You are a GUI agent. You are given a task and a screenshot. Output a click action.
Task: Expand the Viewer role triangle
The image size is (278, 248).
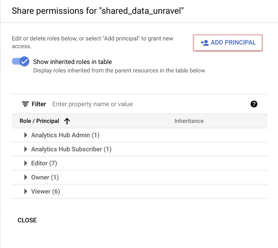click(x=26, y=192)
